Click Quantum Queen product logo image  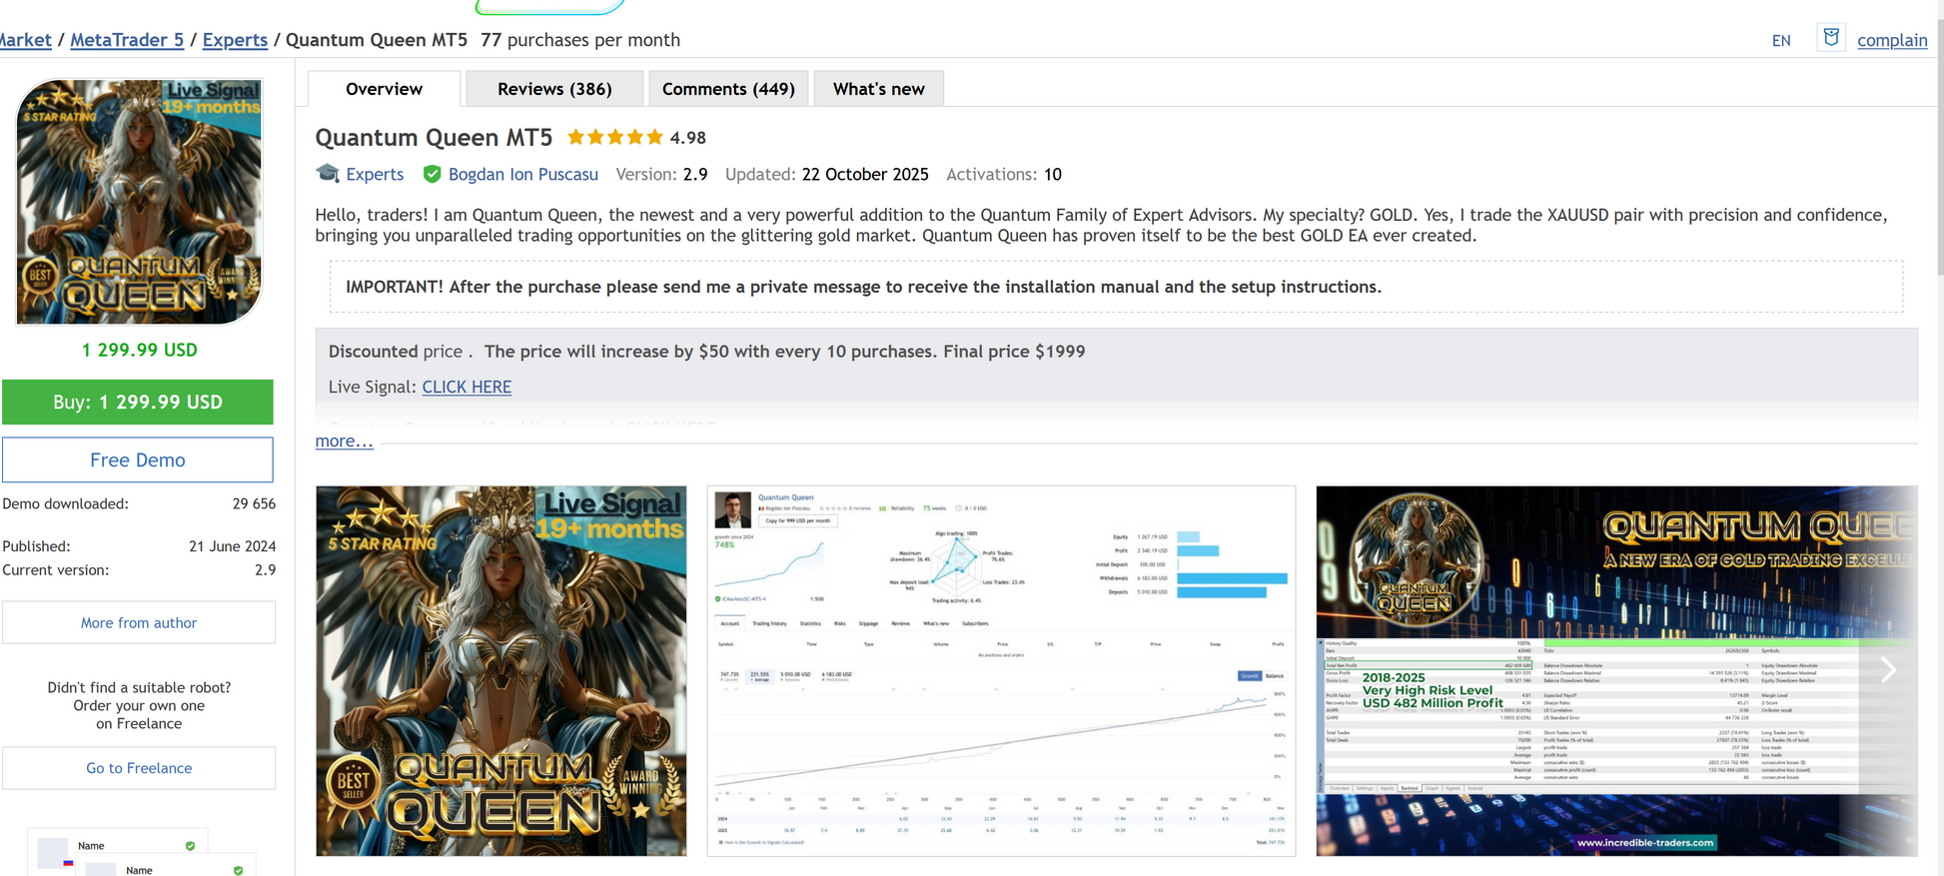139,202
